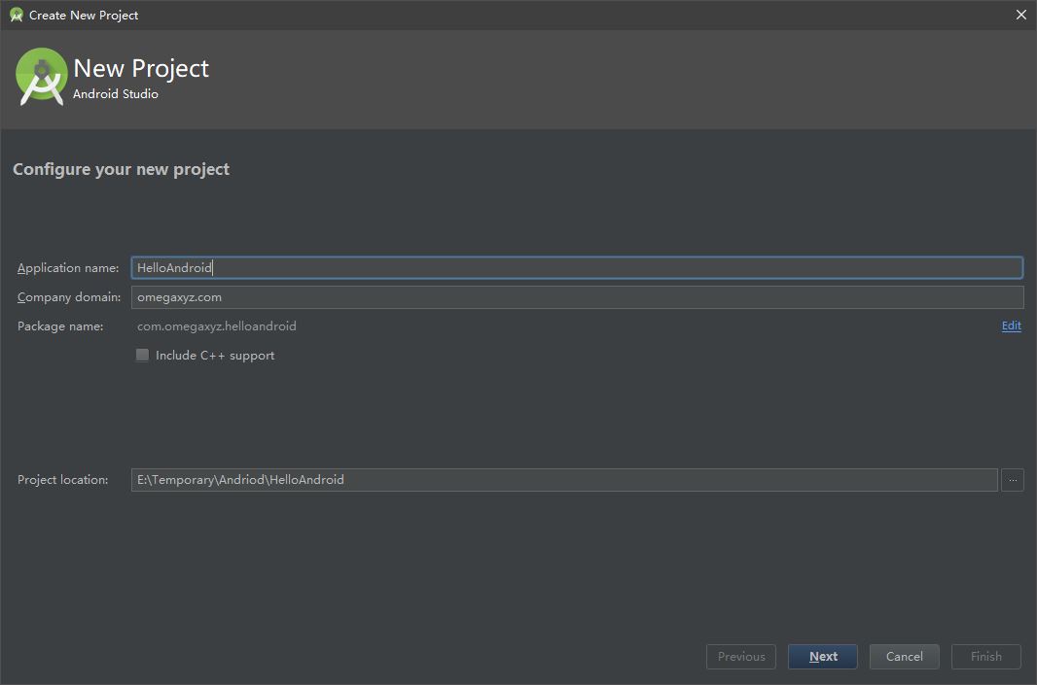Click the Configure your new project heading
The image size is (1037, 685).
[x=121, y=168]
